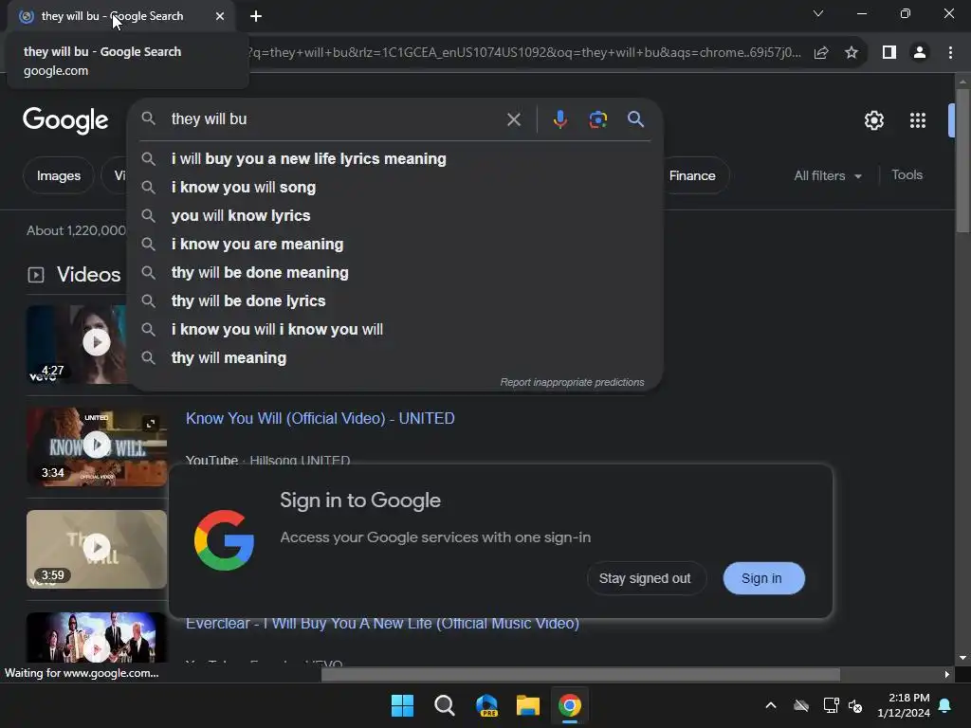971x728 pixels.
Task: Click the OneDrive cloud tray icon
Action: [x=801, y=705]
